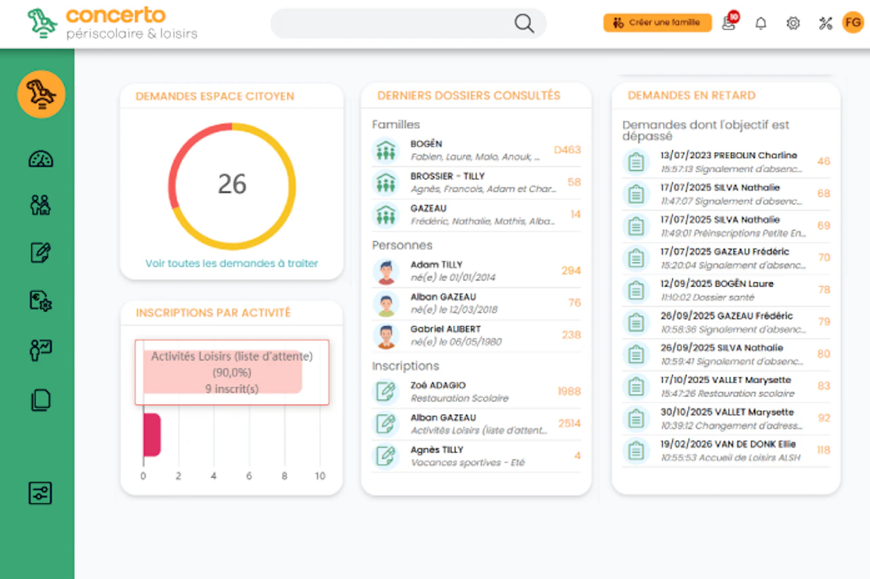Viewport: 870px width, 579px height.
Task: Click the short pink bar in activity chart
Action: pos(152,434)
